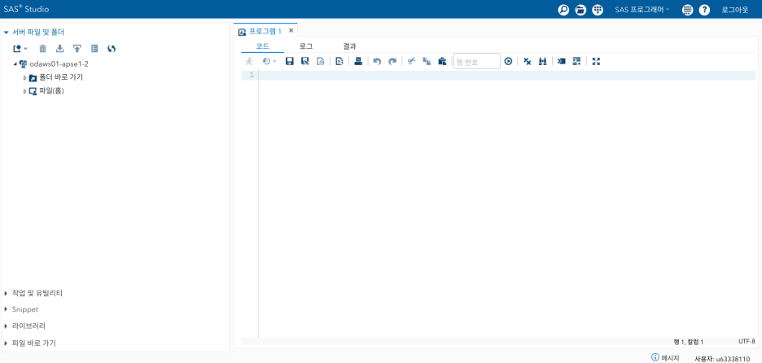Viewport: 762px width, 363px height.
Task: Click the document-with-lock icon after Save As
Action: [320, 61]
